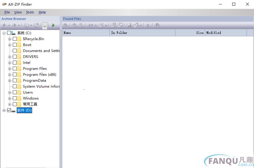Image resolution: width=254 pixels, height=168 pixels.
Task: Click the deselect overlapping-squares icon
Action: pyautogui.click(x=120, y=25)
